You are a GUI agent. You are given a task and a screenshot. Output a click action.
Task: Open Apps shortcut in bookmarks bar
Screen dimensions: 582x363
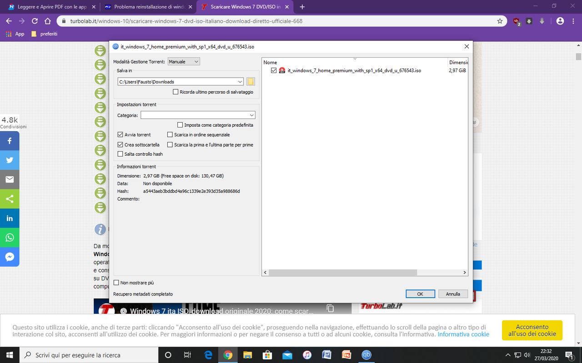pos(15,34)
